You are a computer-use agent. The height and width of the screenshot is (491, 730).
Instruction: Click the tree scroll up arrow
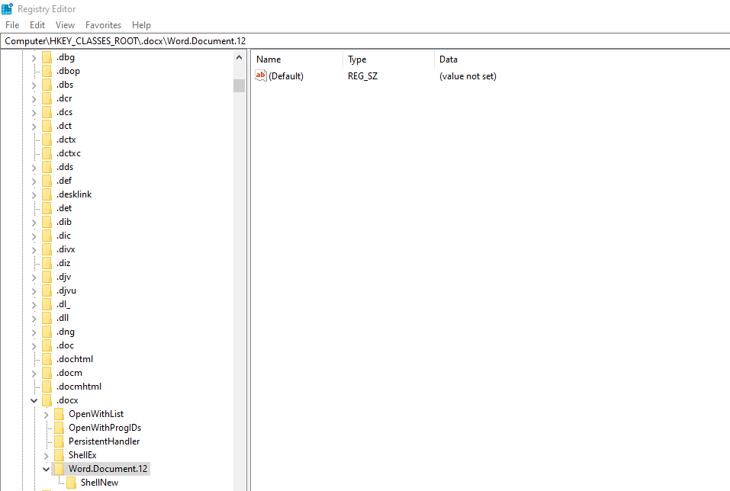click(240, 58)
